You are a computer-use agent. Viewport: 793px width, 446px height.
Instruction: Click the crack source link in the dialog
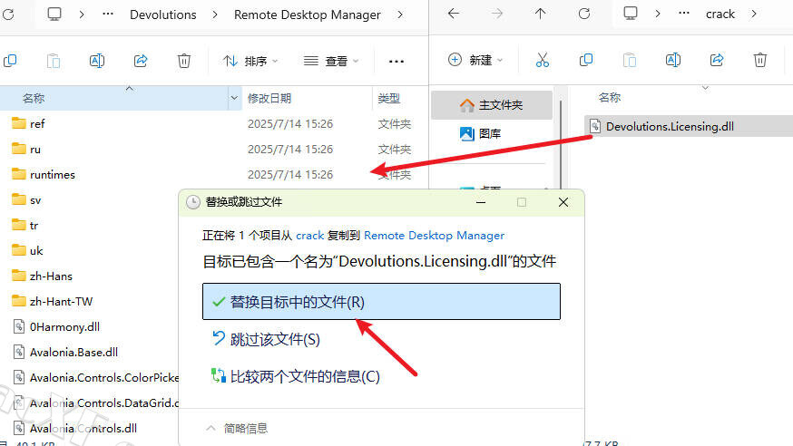click(310, 236)
